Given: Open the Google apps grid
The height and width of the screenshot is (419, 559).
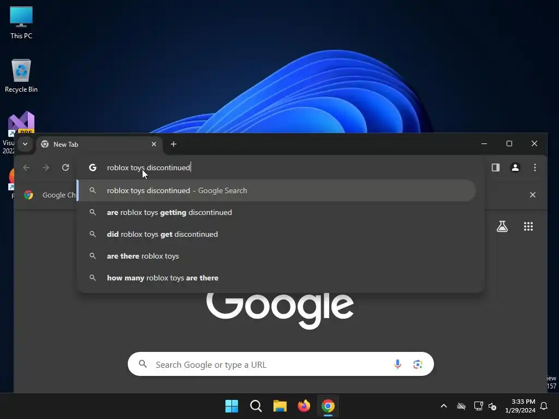Looking at the screenshot, I should [528, 226].
